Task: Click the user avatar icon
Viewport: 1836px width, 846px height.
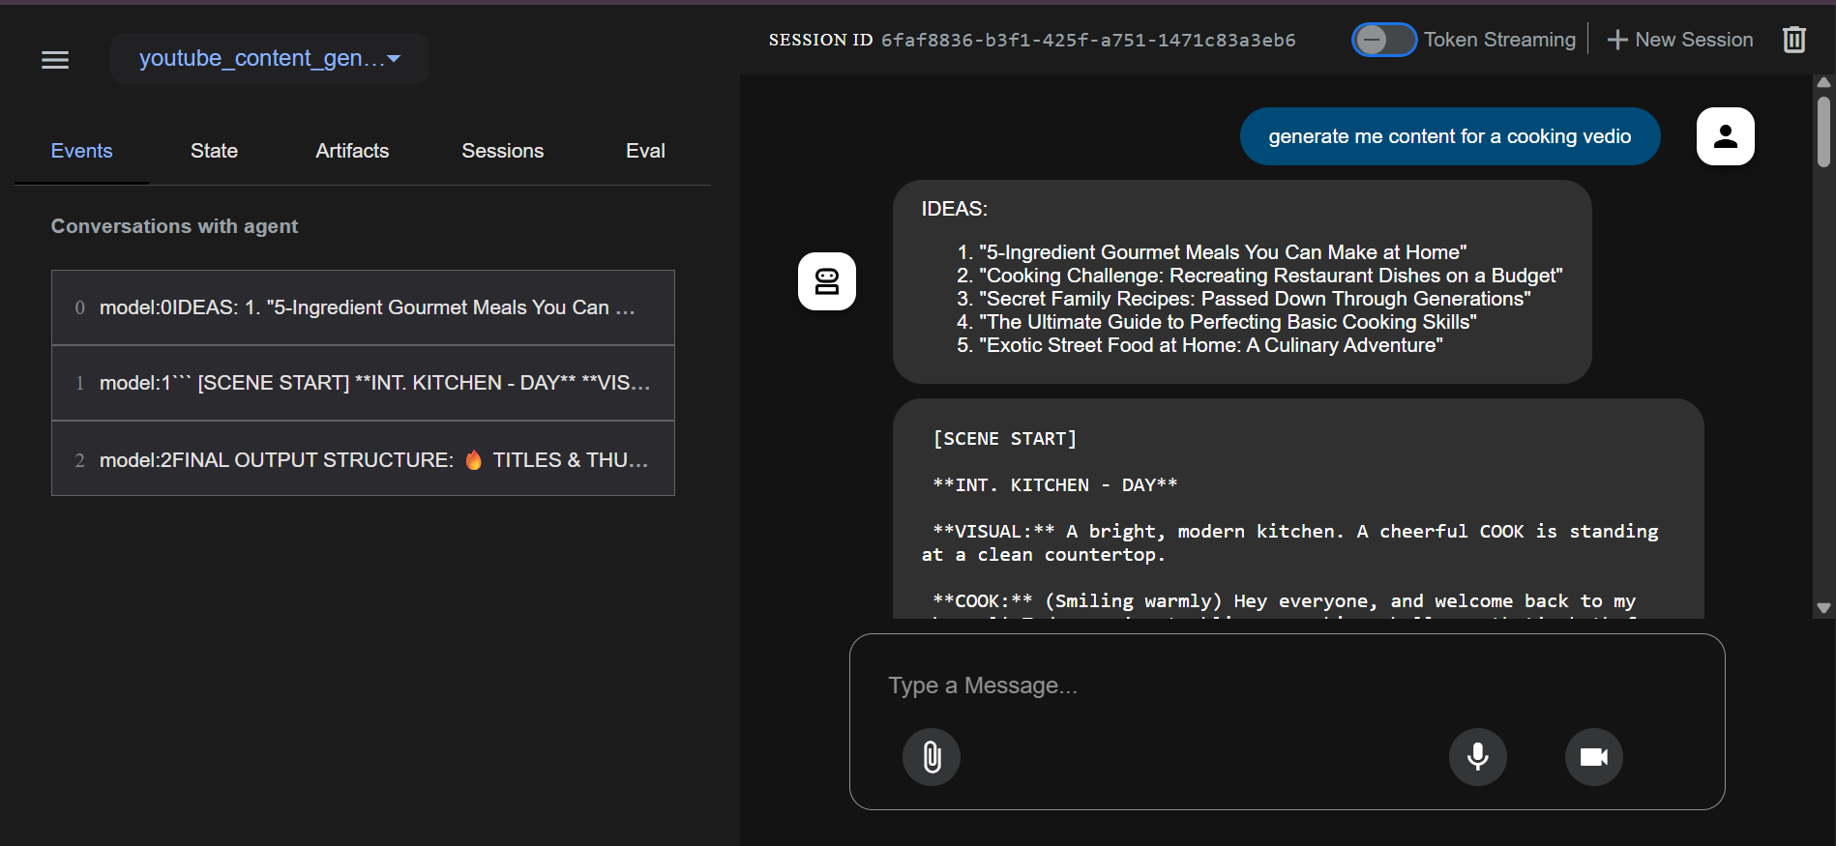Action: pos(1725,136)
